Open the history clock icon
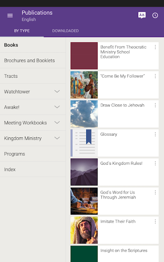 pos(155,15)
